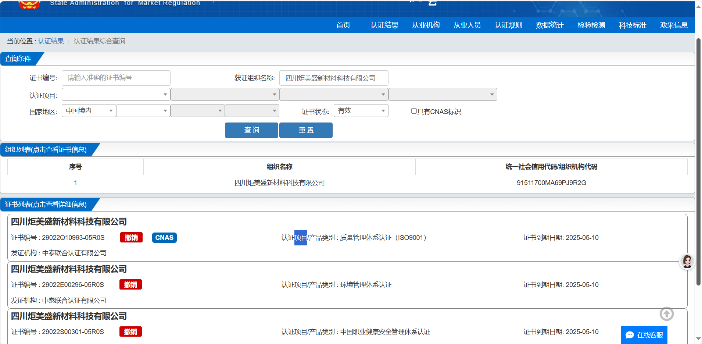The height and width of the screenshot is (344, 702).
Task: Toggle the 具有CNAS标识 checkbox
Action: tap(414, 111)
